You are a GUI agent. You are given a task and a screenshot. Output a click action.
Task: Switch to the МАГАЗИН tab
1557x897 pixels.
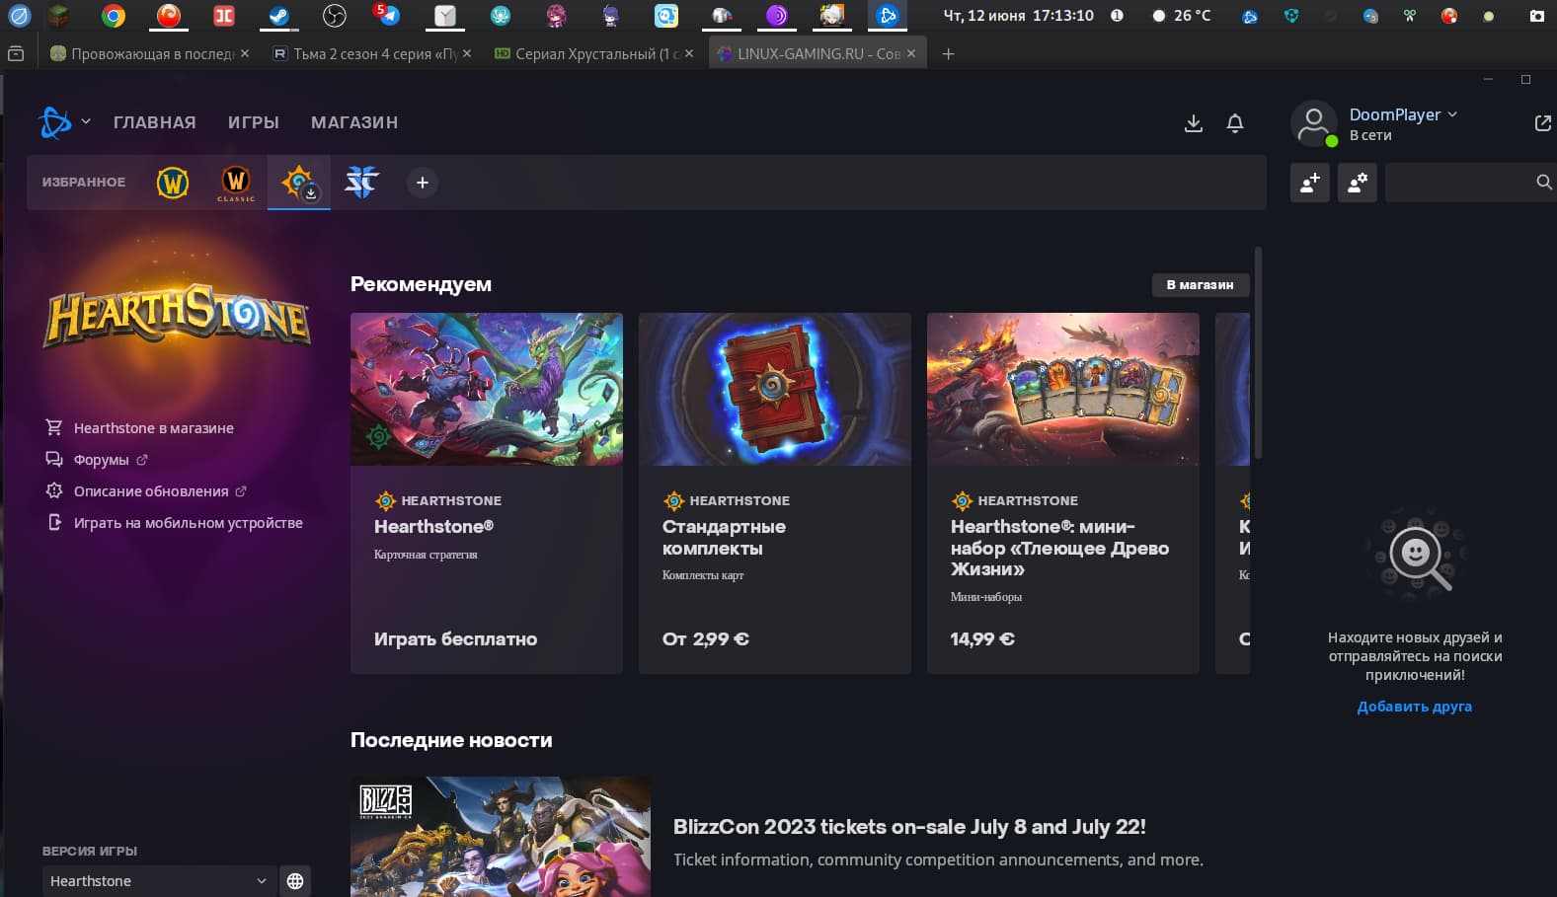[354, 122]
